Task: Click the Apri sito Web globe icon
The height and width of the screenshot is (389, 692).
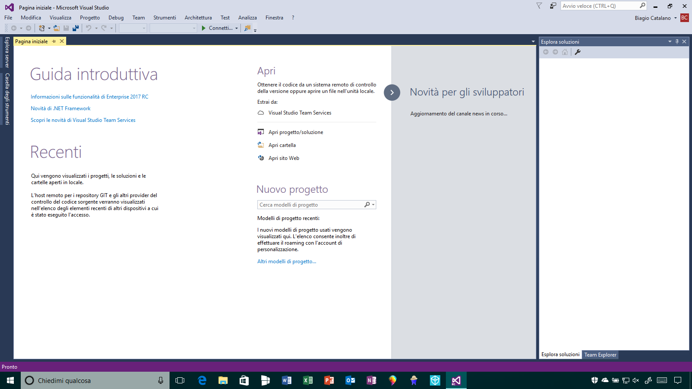Action: (261, 158)
